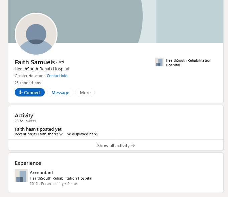This screenshot has height=197, width=228.
Task: Click '2012 - Present · 11 yrs 9 mos' duration
Action: point(53,184)
